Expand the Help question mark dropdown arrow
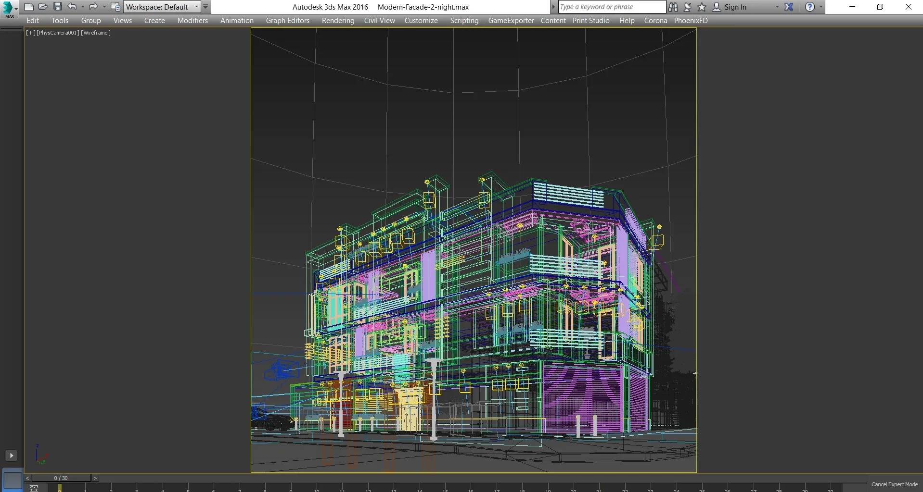Viewport: 923px width, 492px height. 821,7
